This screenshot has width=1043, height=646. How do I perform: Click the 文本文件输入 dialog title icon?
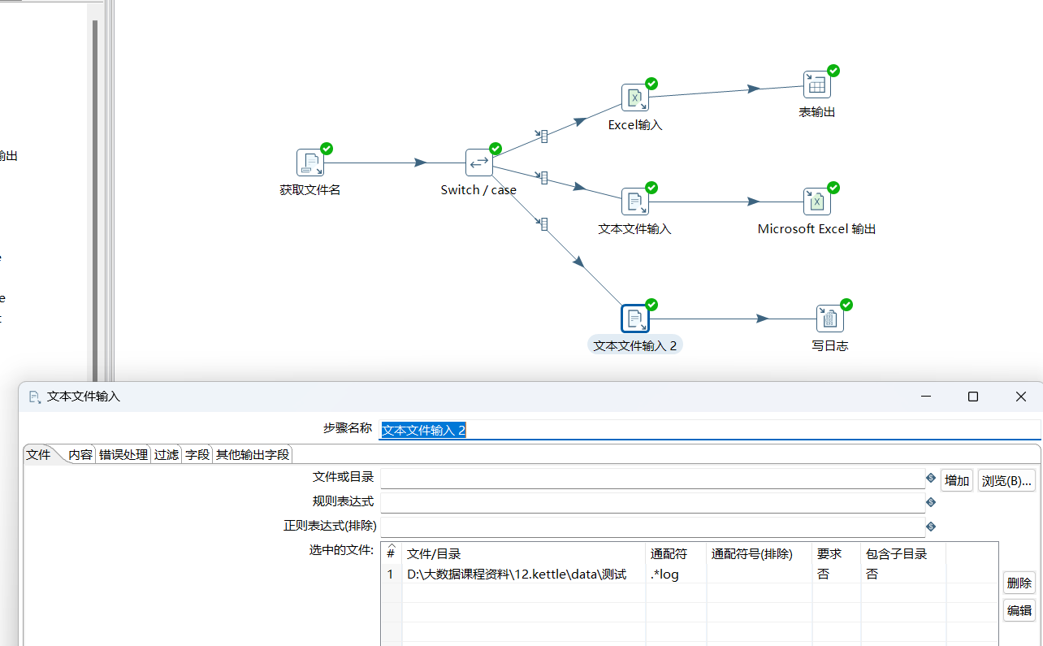point(34,397)
